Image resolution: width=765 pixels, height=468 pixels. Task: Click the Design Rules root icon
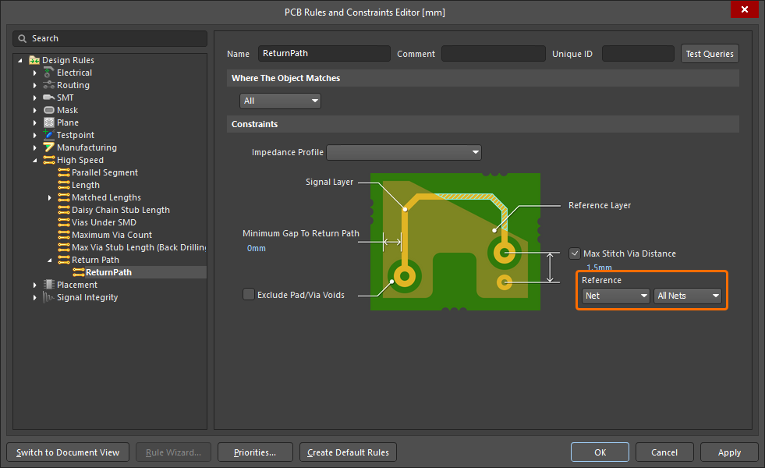34,60
